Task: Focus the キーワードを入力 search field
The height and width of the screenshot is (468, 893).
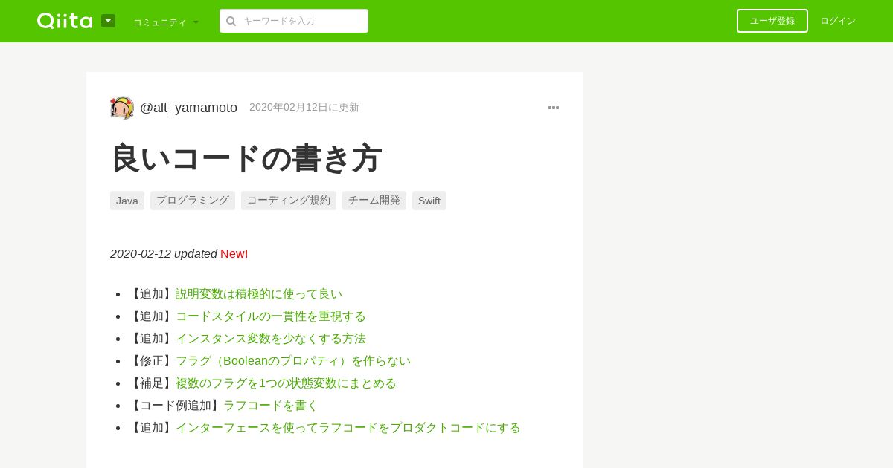Action: (x=294, y=21)
